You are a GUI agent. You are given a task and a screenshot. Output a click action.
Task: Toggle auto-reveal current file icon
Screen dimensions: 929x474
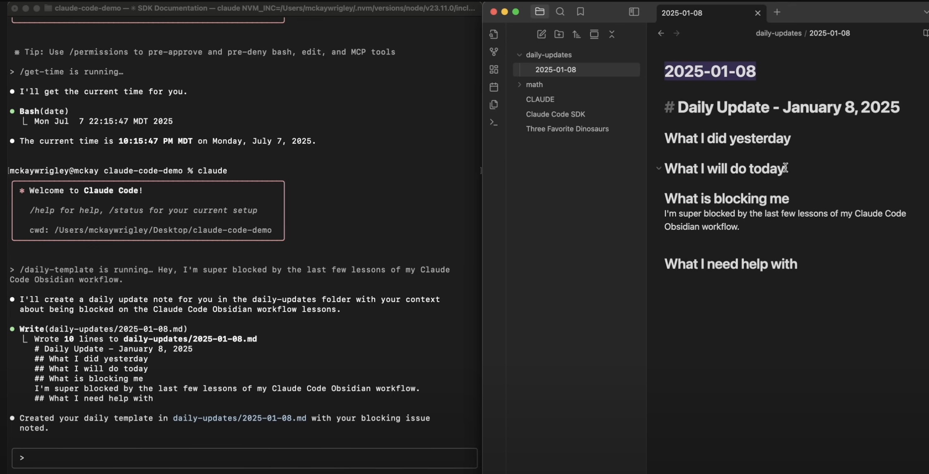594,34
